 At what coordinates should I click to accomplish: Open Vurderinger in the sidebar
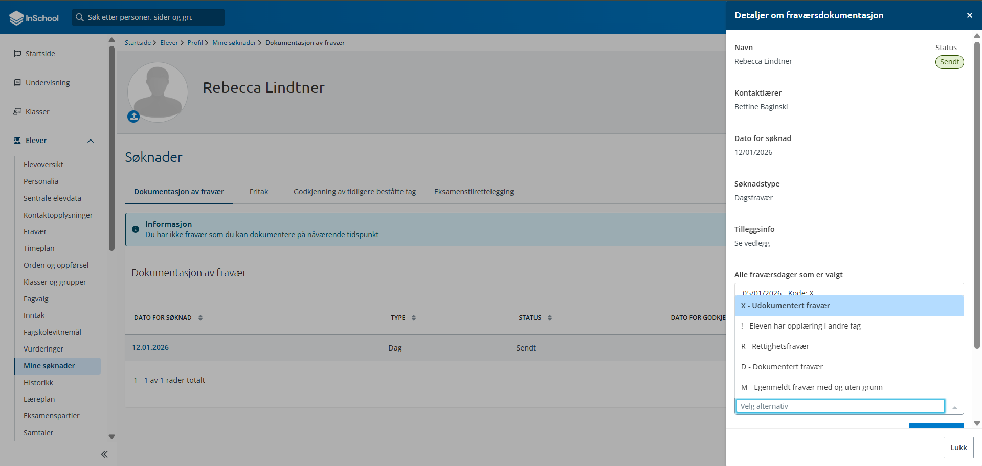tap(43, 349)
